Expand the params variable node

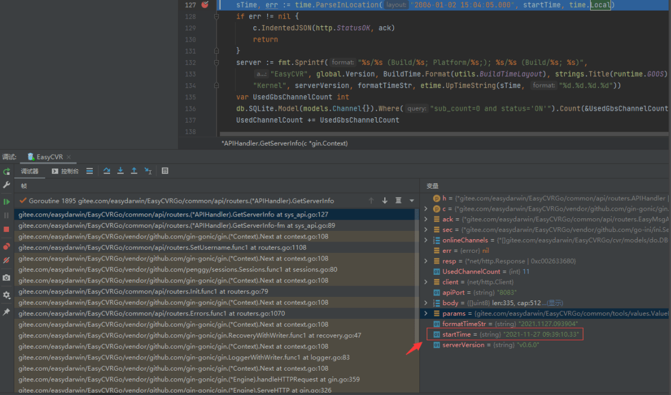(x=425, y=314)
